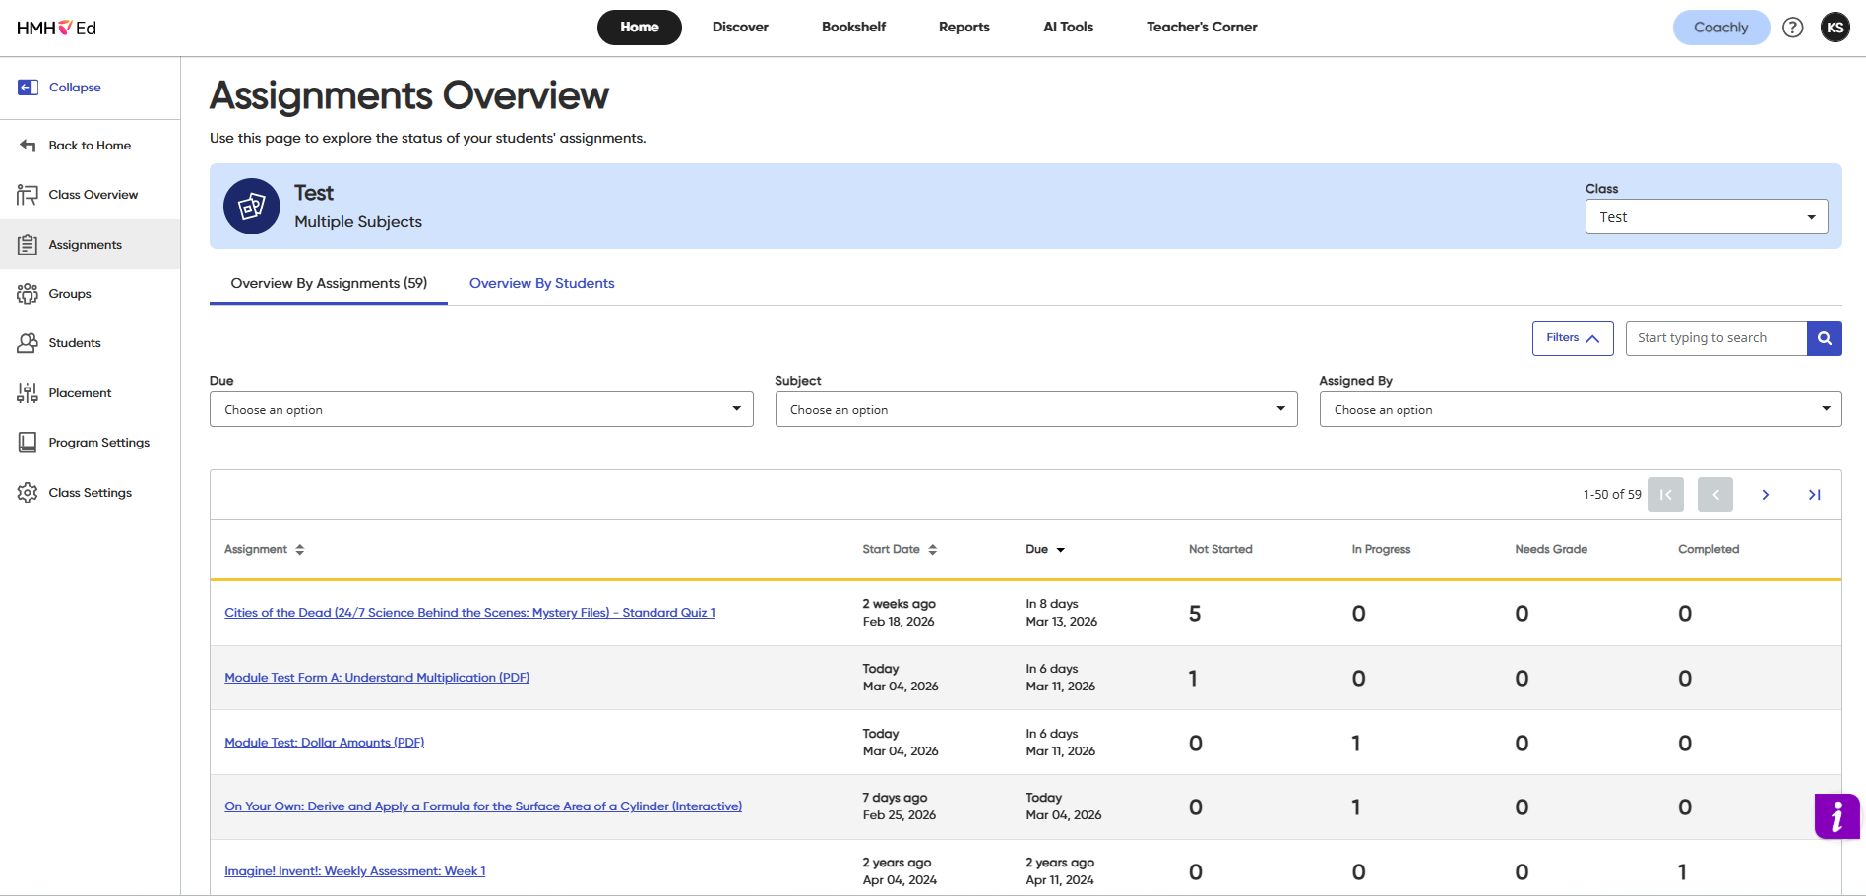Open the Class Settings gear item
The width and height of the screenshot is (1866, 896).
pyautogui.click(x=90, y=493)
